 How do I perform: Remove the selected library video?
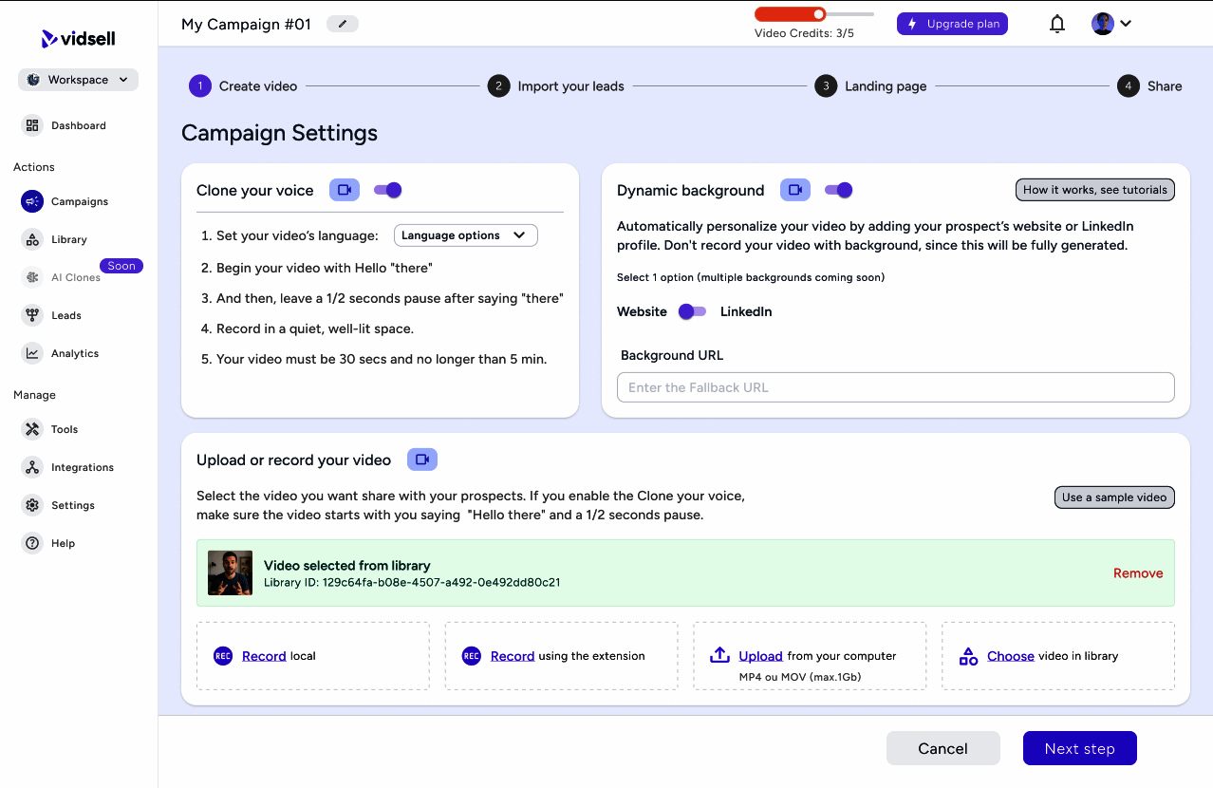click(x=1137, y=573)
